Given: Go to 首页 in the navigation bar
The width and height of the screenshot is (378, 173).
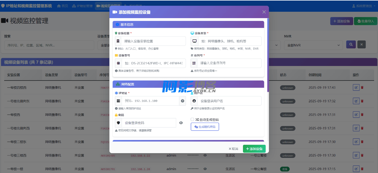Looking at the screenshot, I should [63, 6].
